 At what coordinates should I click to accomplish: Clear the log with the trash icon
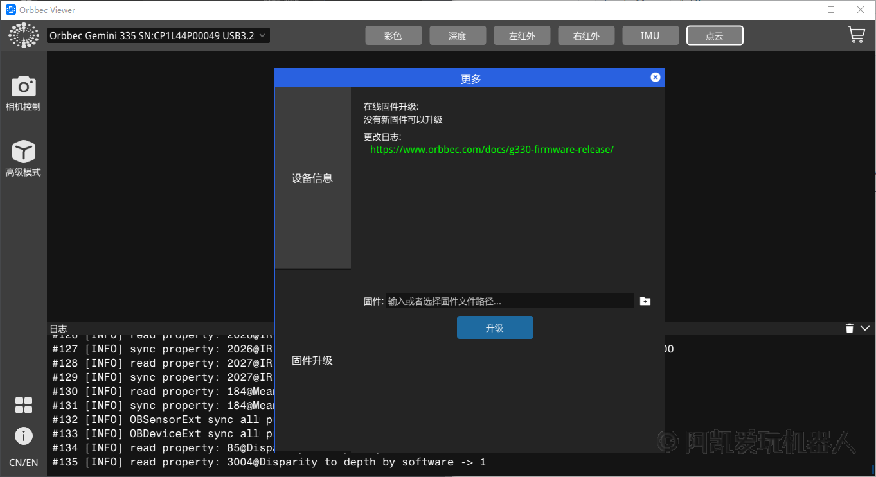pos(849,329)
